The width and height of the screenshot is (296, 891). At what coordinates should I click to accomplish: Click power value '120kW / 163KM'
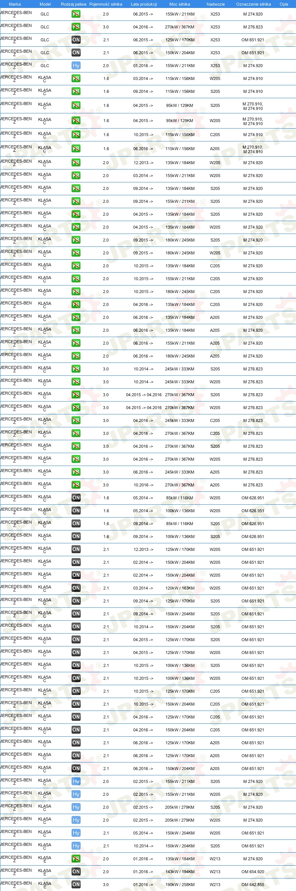[180, 588]
